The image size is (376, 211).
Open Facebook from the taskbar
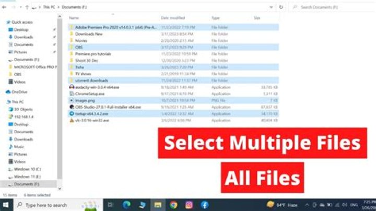pyautogui.click(x=205, y=205)
